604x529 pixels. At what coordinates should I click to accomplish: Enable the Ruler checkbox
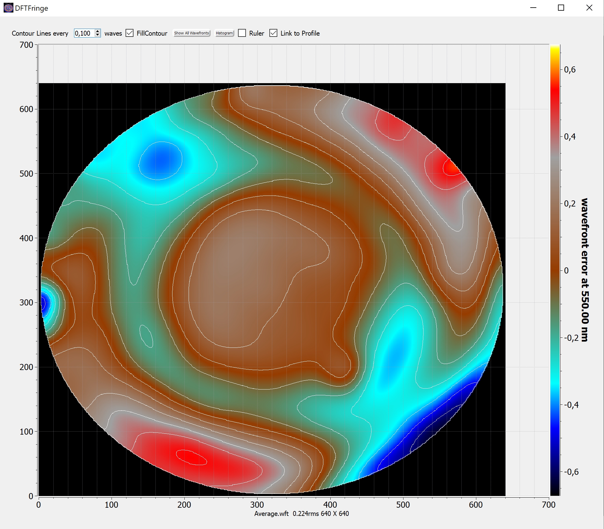(242, 33)
